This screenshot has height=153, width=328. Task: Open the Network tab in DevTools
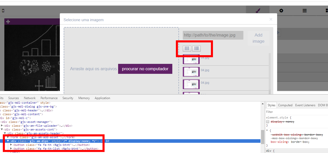click(30, 98)
